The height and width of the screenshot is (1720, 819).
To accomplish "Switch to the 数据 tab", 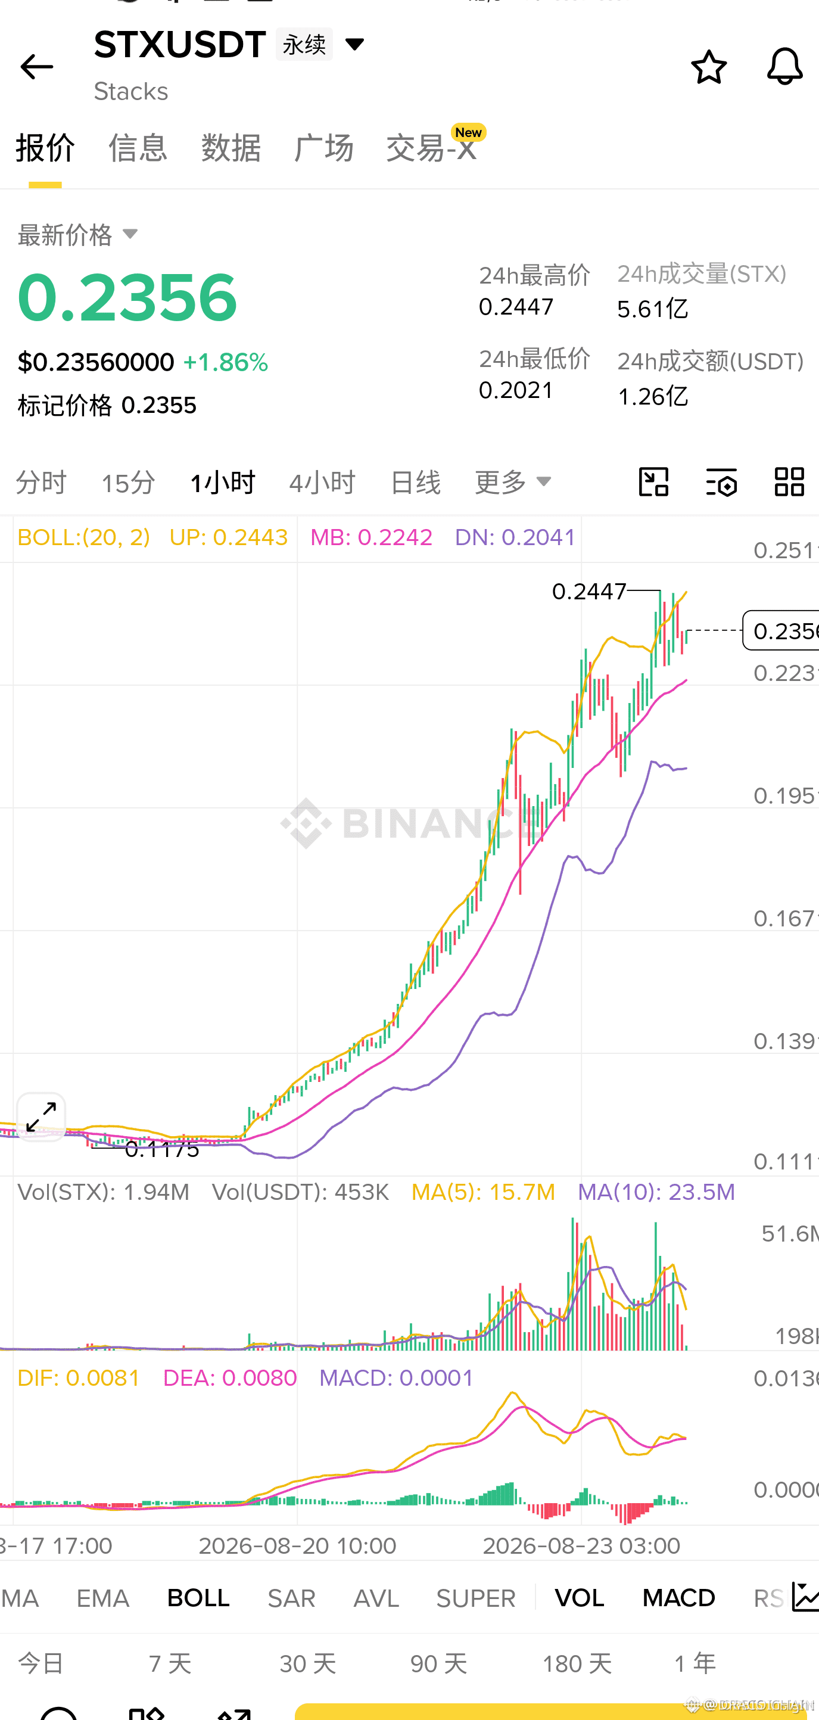I will pyautogui.click(x=231, y=148).
